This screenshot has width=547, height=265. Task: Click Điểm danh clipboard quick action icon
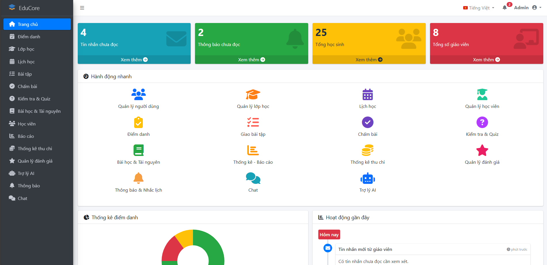(x=139, y=122)
